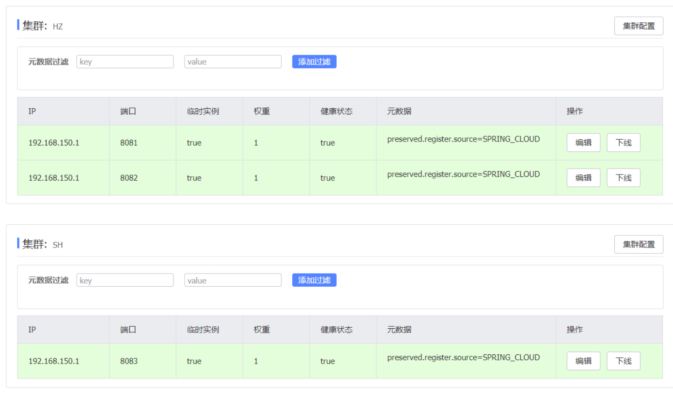Image resolution: width=673 pixels, height=393 pixels.
Task: Click 下线 for the port 8082 instance
Action: [623, 178]
